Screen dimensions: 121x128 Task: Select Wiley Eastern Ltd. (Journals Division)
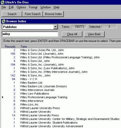coord(43,87)
